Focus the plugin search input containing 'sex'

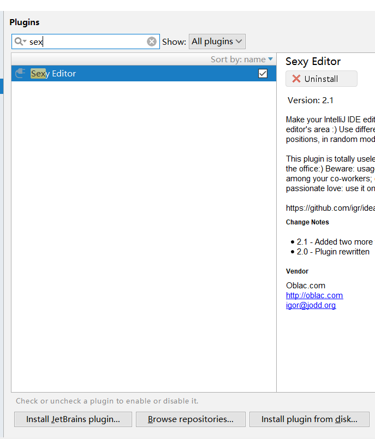[x=86, y=41]
